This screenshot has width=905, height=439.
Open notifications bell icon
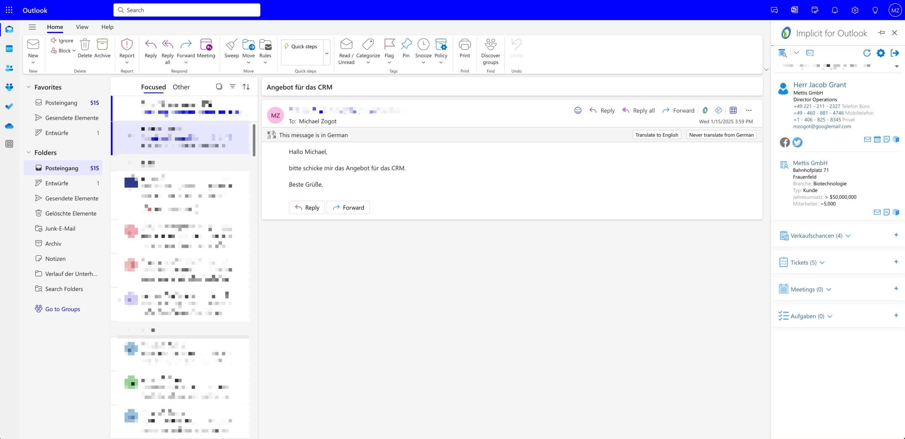pos(835,10)
